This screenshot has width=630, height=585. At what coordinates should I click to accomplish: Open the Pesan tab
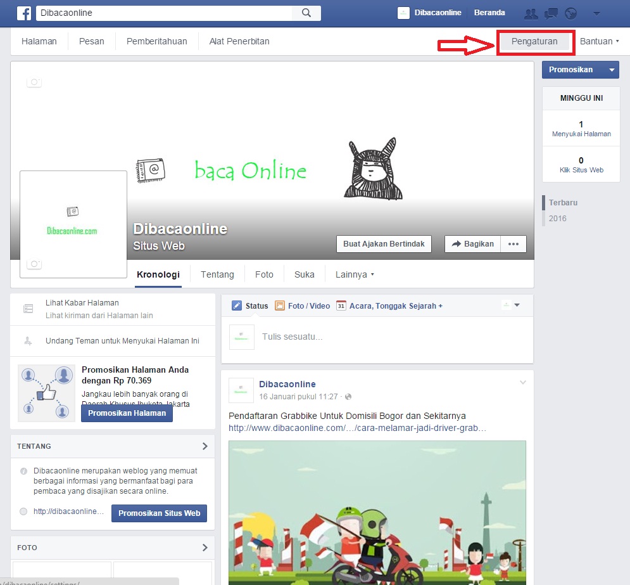pyautogui.click(x=92, y=41)
